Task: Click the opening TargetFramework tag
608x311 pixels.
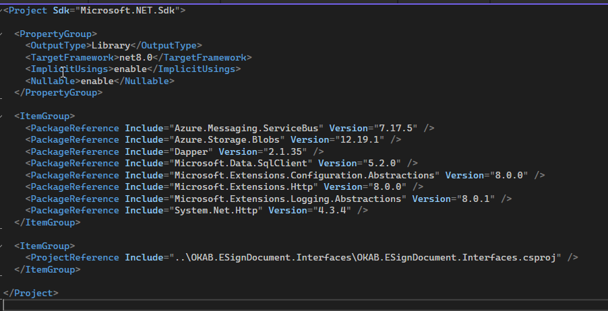Action: 72,58
